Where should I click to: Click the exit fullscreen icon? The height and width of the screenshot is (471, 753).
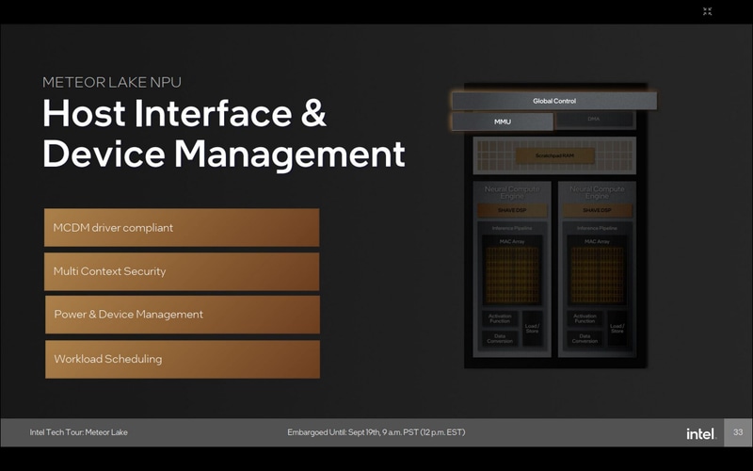tap(707, 11)
